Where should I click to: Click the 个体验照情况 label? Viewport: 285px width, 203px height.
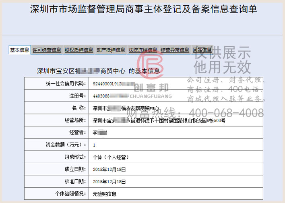pos(70,194)
